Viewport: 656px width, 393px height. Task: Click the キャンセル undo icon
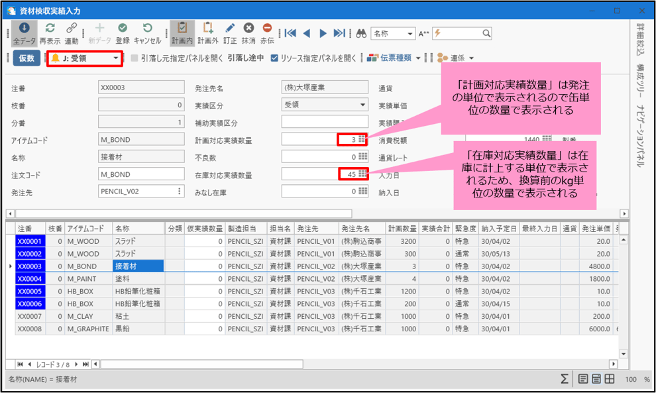(148, 28)
